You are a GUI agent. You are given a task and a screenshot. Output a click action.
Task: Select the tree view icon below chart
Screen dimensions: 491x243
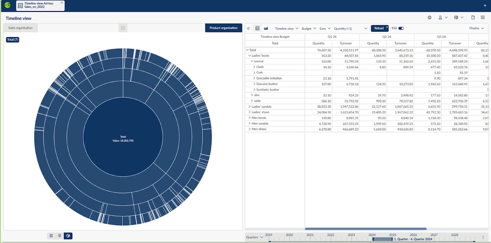pyautogui.click(x=60, y=236)
